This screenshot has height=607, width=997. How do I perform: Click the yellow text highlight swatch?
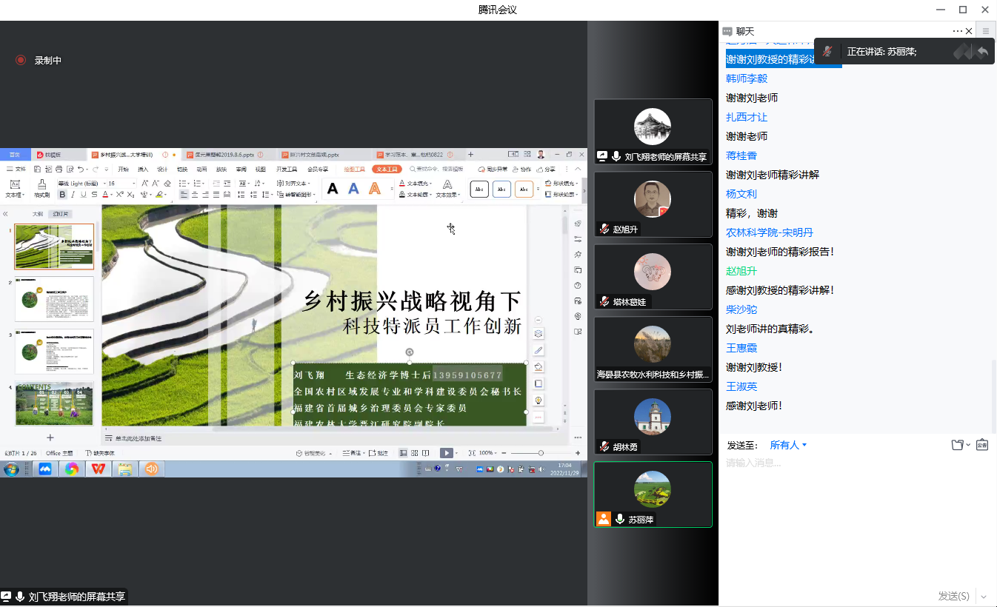pyautogui.click(x=159, y=195)
